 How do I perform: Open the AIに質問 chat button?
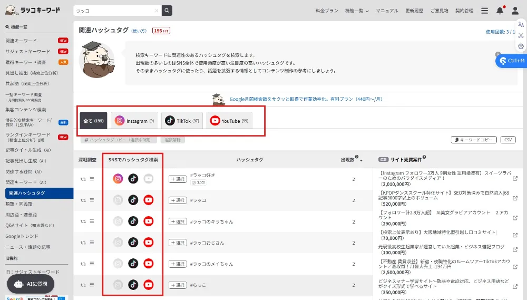pyautogui.click(x=31, y=284)
